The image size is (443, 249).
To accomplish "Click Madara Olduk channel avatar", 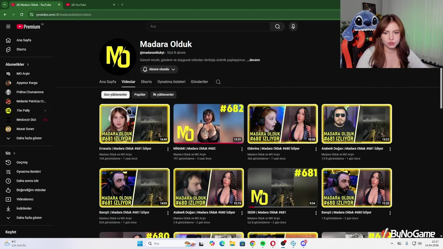I will click(x=118, y=57).
